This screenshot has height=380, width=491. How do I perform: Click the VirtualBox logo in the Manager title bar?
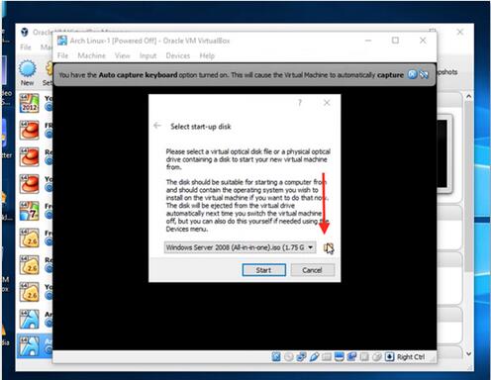point(25,32)
